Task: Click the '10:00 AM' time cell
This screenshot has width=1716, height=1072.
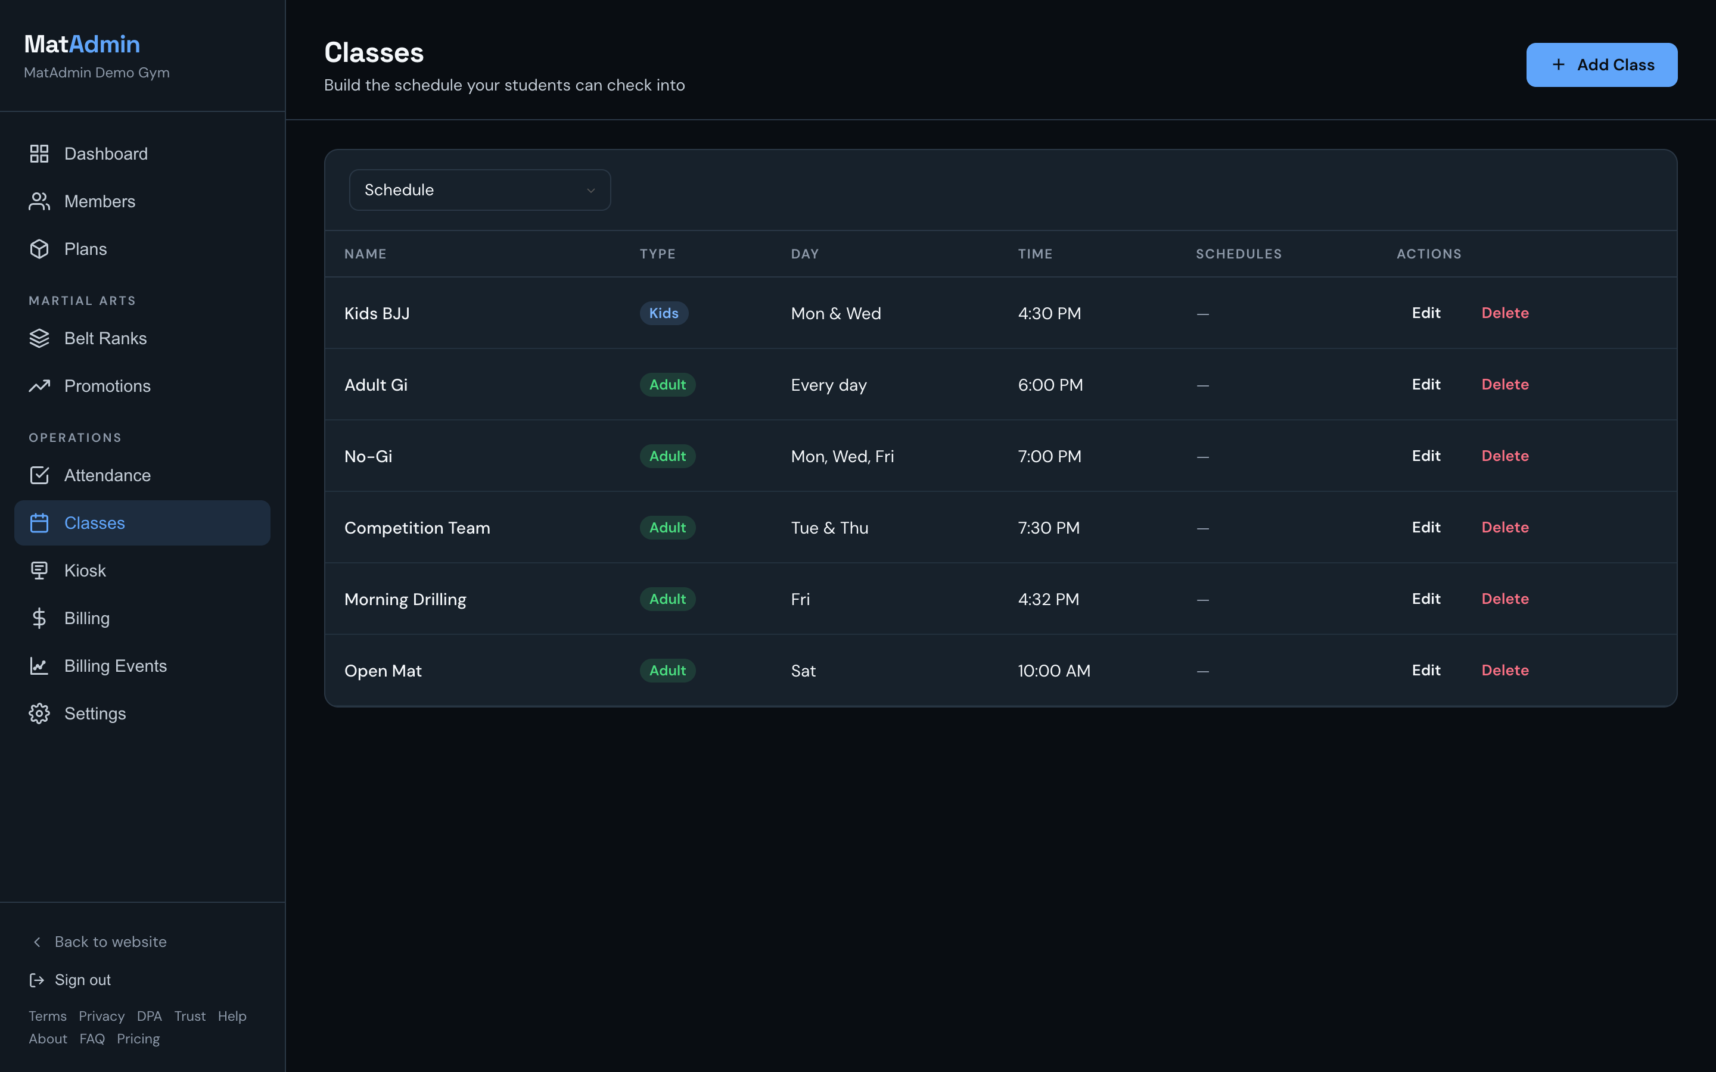Action: [x=1053, y=671]
